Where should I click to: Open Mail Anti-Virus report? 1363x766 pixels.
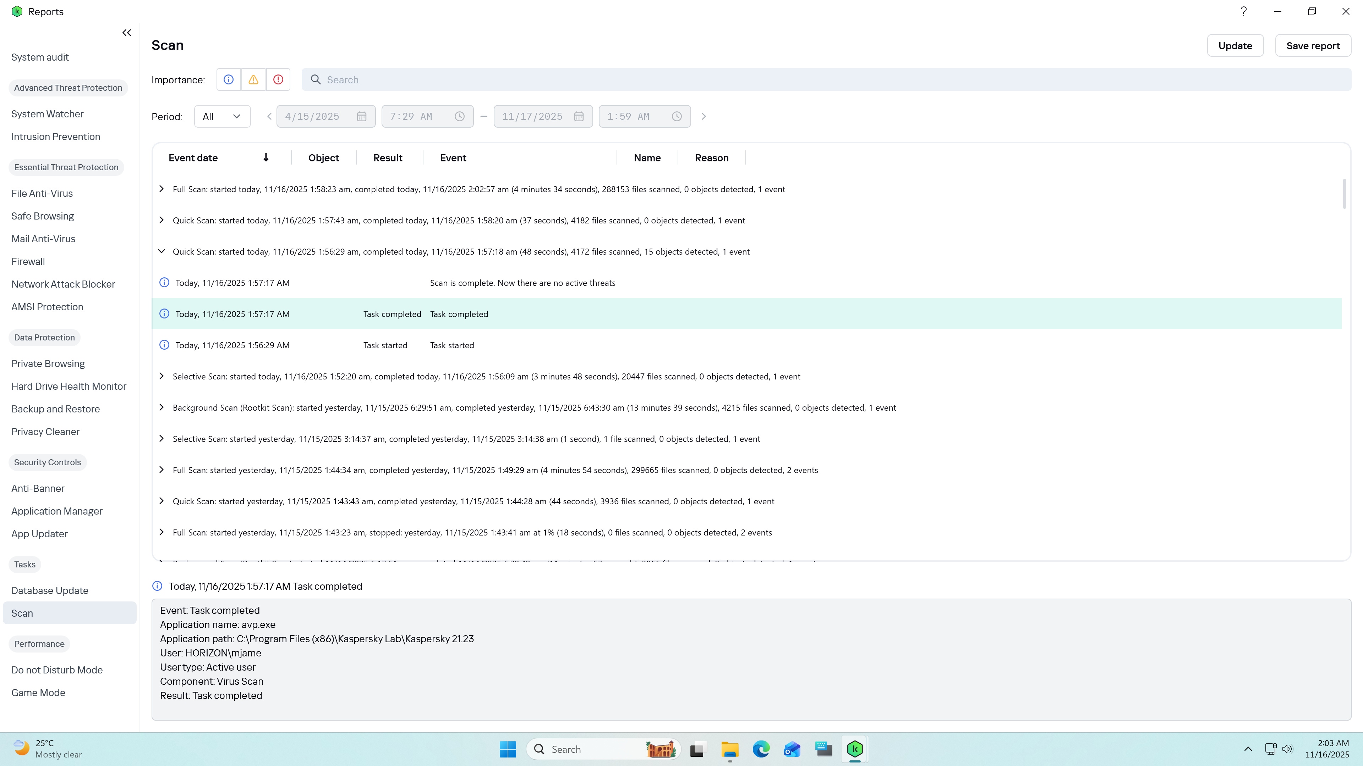coord(43,239)
